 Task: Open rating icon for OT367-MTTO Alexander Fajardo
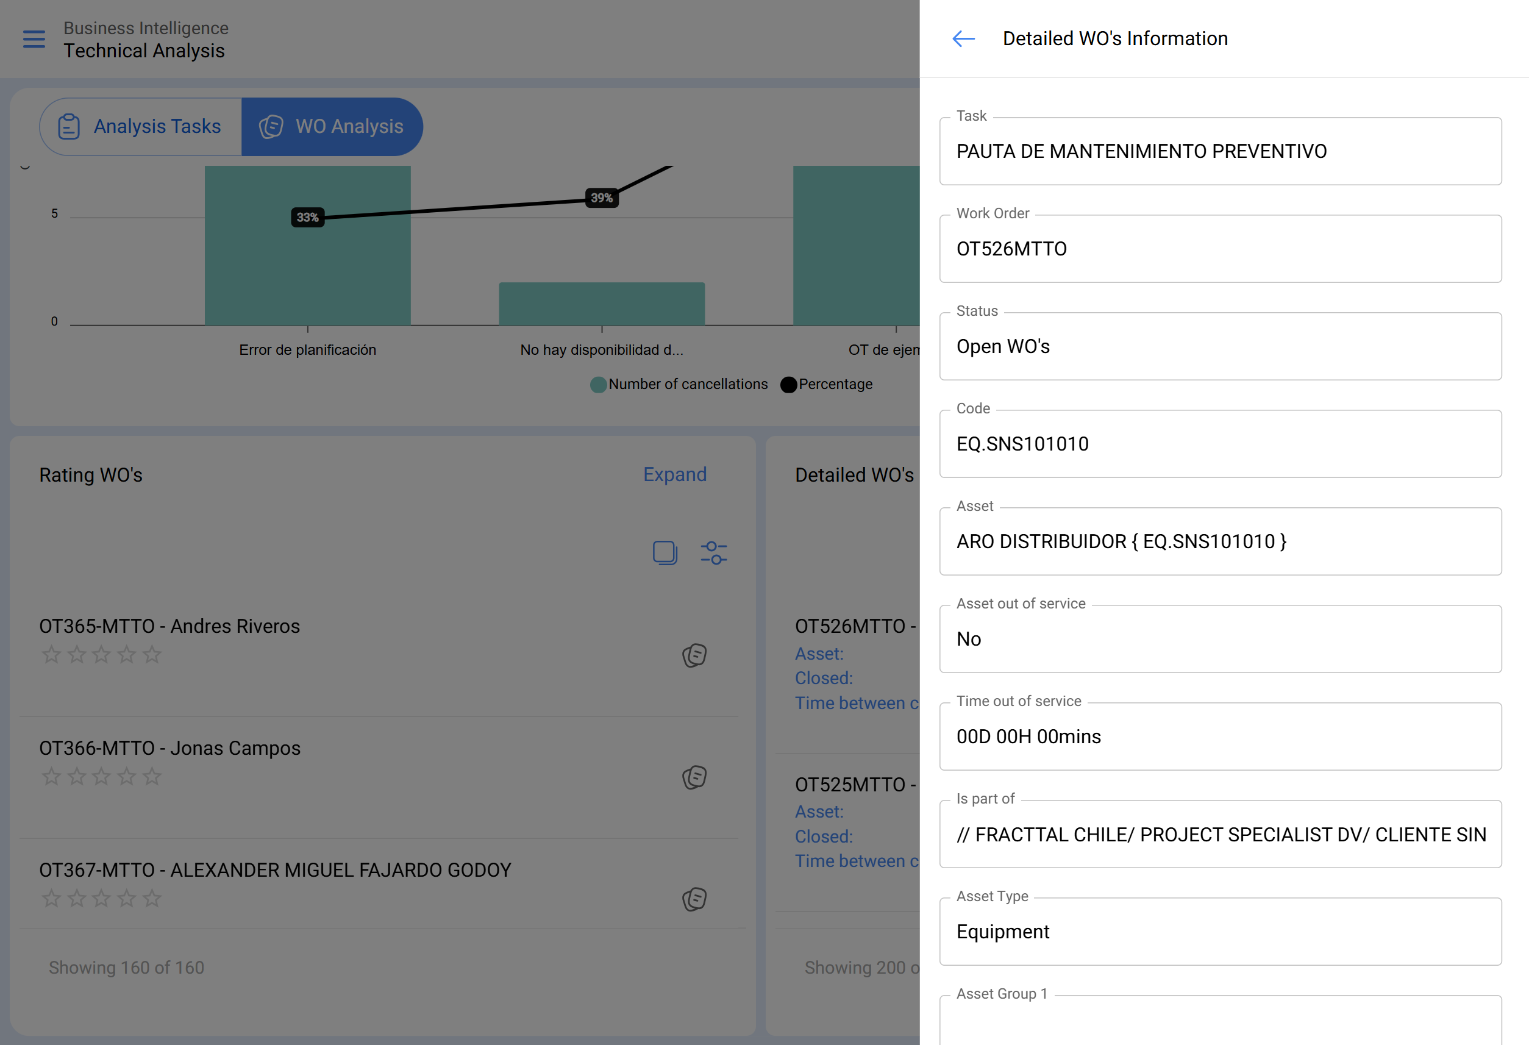coord(694,899)
